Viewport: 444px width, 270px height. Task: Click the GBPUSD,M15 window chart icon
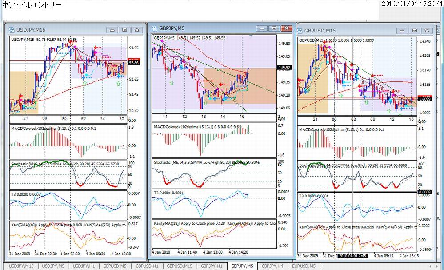(300, 31)
